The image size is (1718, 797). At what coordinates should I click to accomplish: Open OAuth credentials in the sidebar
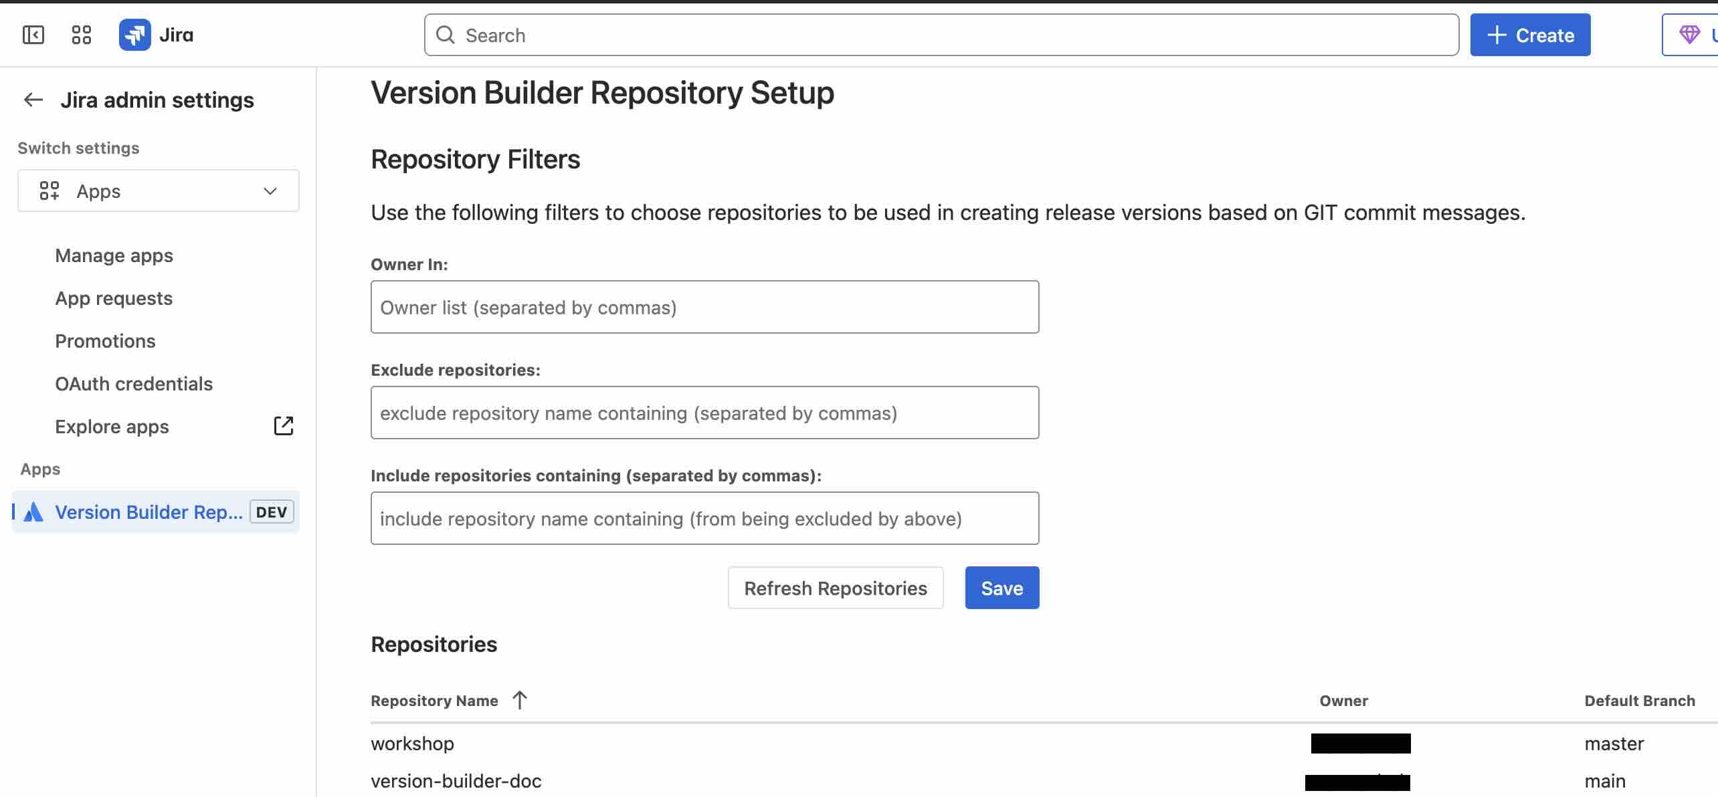[x=134, y=384]
